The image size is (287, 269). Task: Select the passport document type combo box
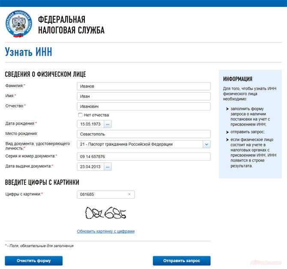[139, 144]
